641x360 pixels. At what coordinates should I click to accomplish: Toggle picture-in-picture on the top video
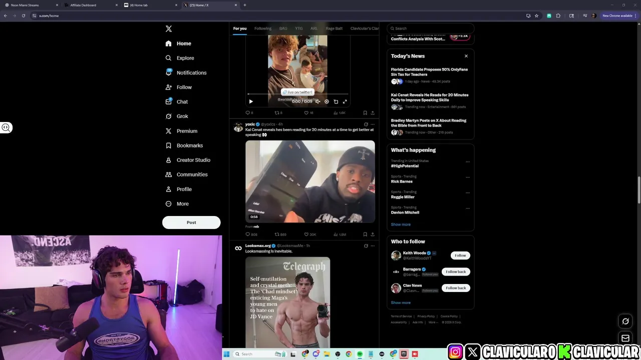click(x=336, y=101)
